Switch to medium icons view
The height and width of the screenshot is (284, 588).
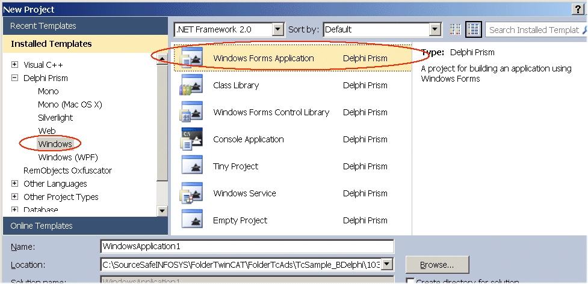[473, 29]
